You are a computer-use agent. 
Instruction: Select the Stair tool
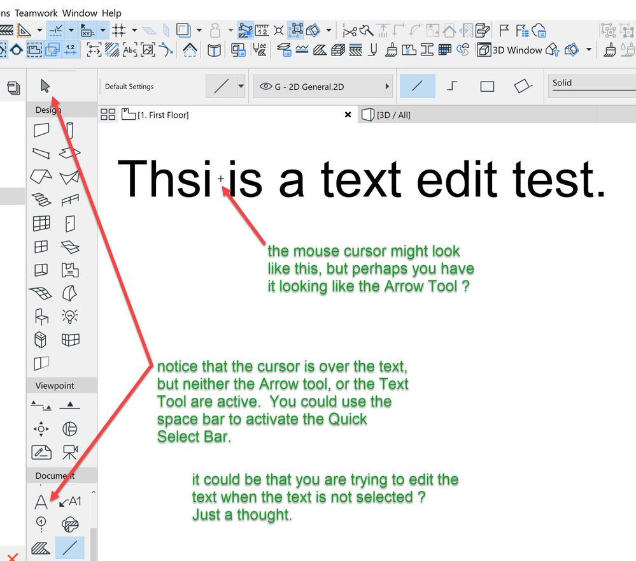tap(41, 200)
